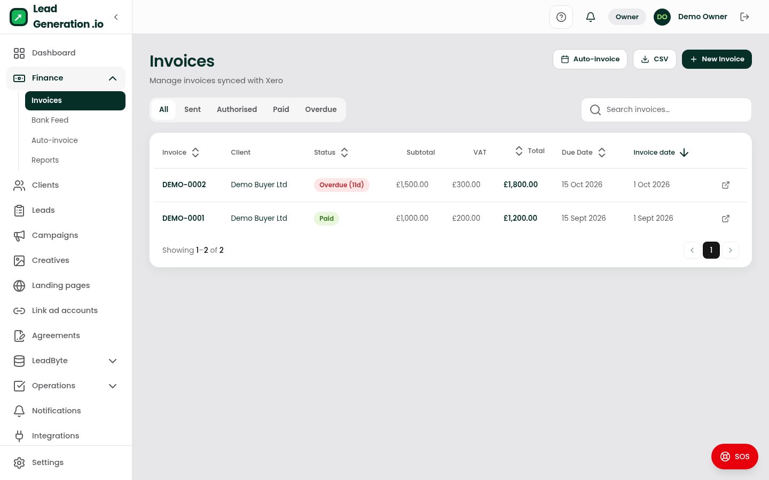Switch to the Sent tab
The image size is (769, 480).
click(x=192, y=109)
